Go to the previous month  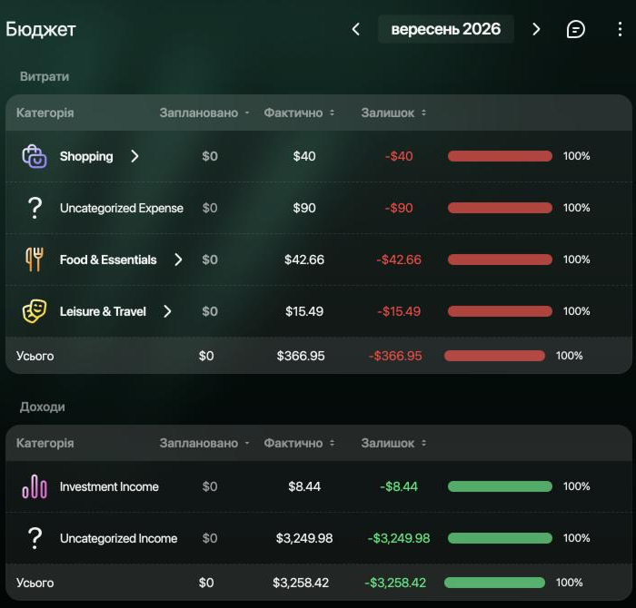pyautogui.click(x=356, y=29)
